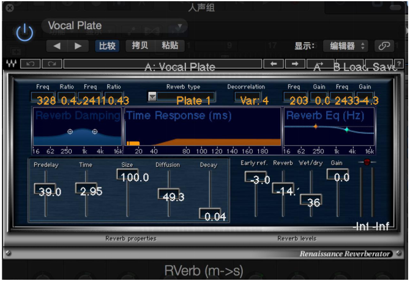Click the Time slider handle 2.95

(87, 189)
